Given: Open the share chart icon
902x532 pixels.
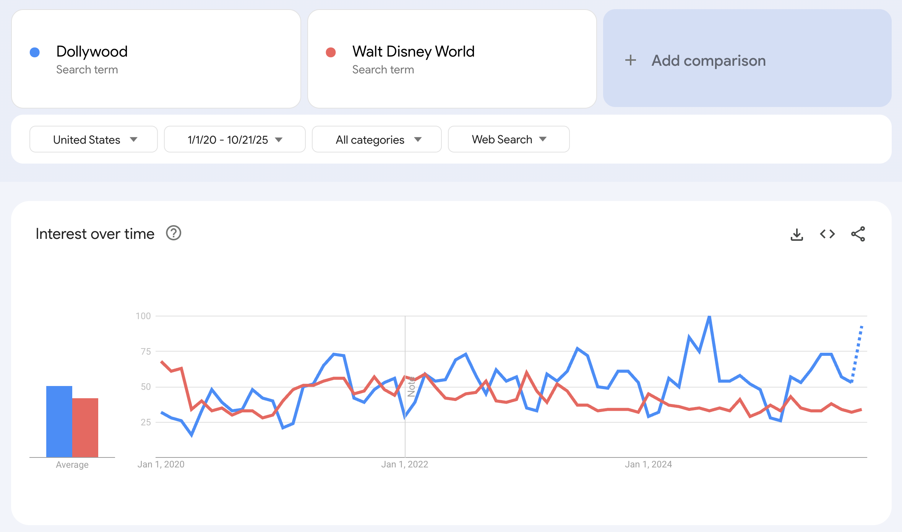Looking at the screenshot, I should click(x=858, y=234).
